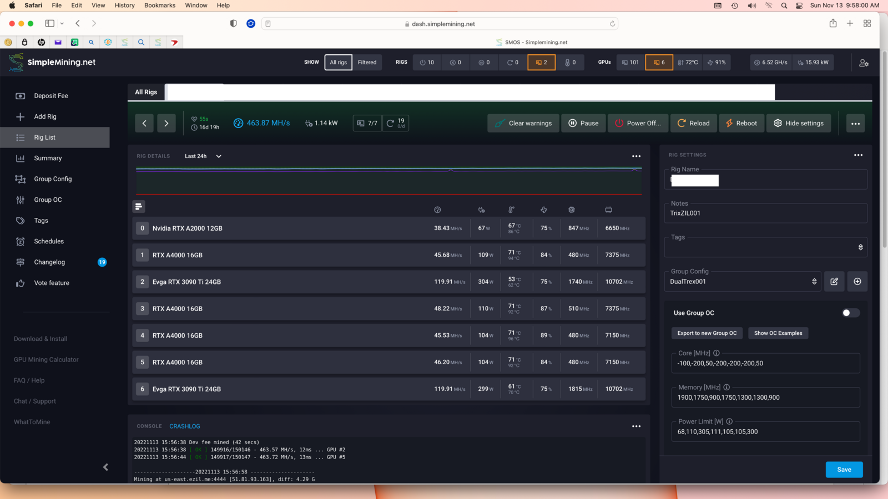Click the Notes field TrixZIL001
Image resolution: width=888 pixels, height=499 pixels.
[766, 213]
